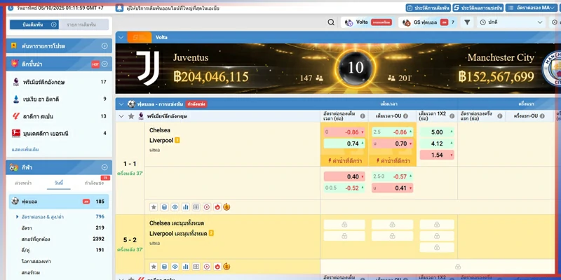Click the eye icon under the 1-1 match
The width and height of the screenshot is (561, 280).
pyautogui.click(x=175, y=207)
